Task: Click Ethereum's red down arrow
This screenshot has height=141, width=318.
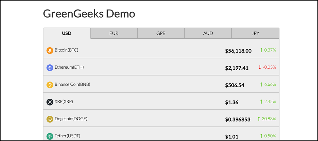Action: pos(260,67)
